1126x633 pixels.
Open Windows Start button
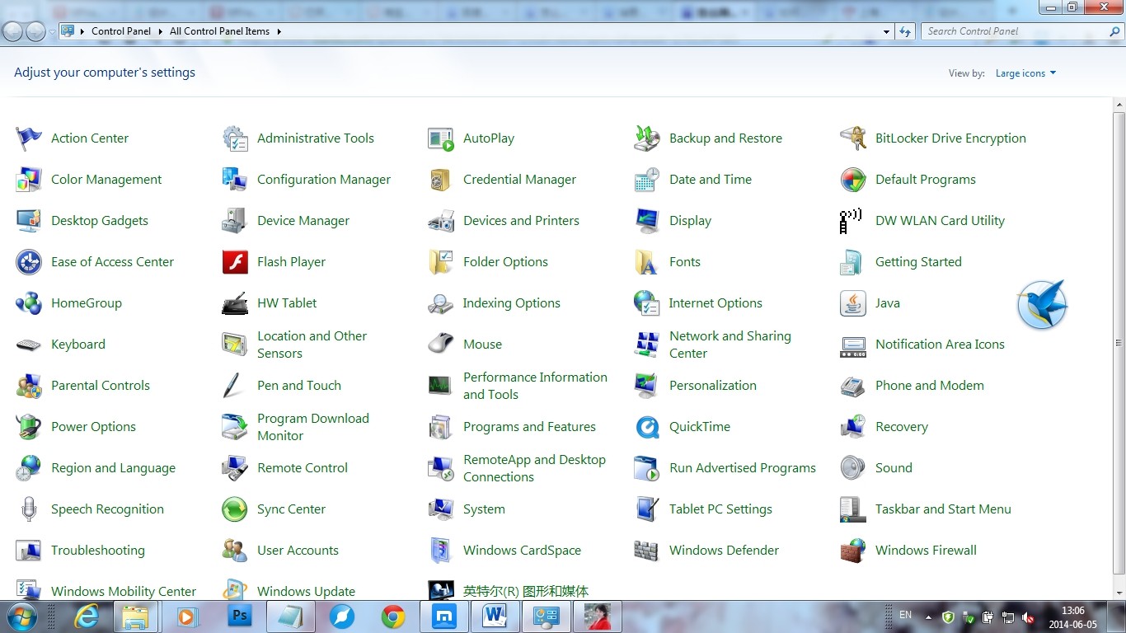point(21,617)
